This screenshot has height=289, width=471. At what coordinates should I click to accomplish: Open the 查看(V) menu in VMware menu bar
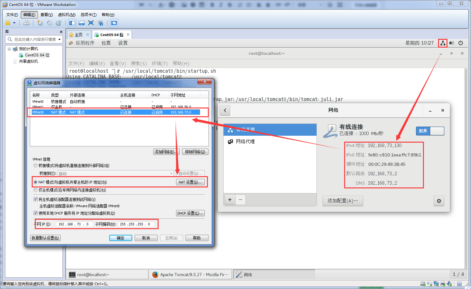(x=46, y=15)
